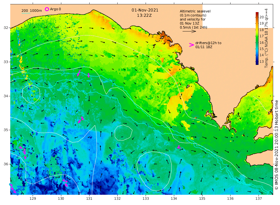Click the black velocity scale arrow in legend
Viewport: 280px width, 205px height.
tap(189, 31)
